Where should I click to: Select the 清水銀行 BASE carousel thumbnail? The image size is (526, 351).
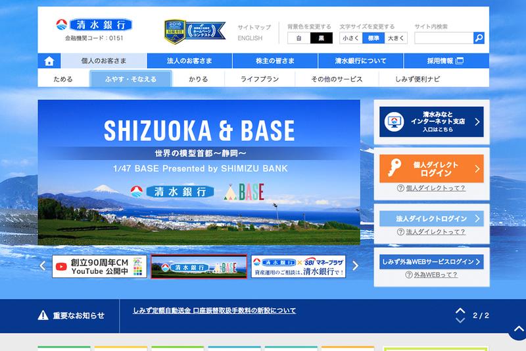(x=199, y=267)
